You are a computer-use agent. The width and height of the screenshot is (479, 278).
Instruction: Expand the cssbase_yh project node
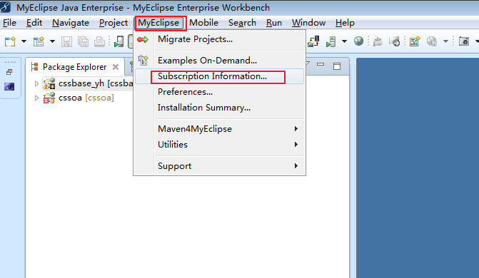coord(36,83)
